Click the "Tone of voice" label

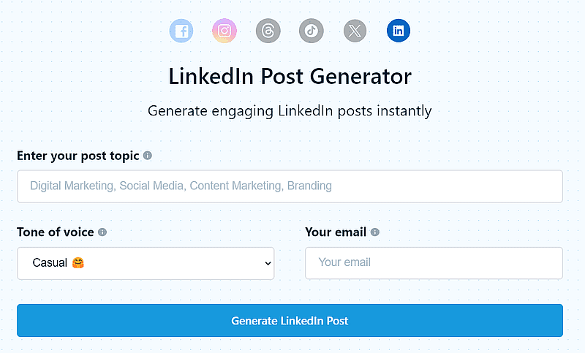click(56, 232)
